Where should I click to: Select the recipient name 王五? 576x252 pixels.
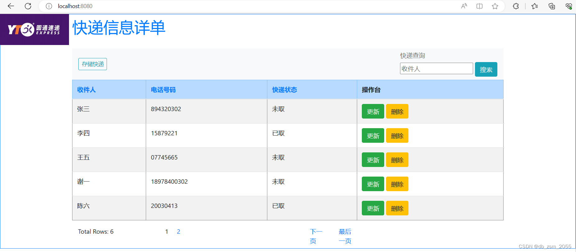click(x=83, y=157)
